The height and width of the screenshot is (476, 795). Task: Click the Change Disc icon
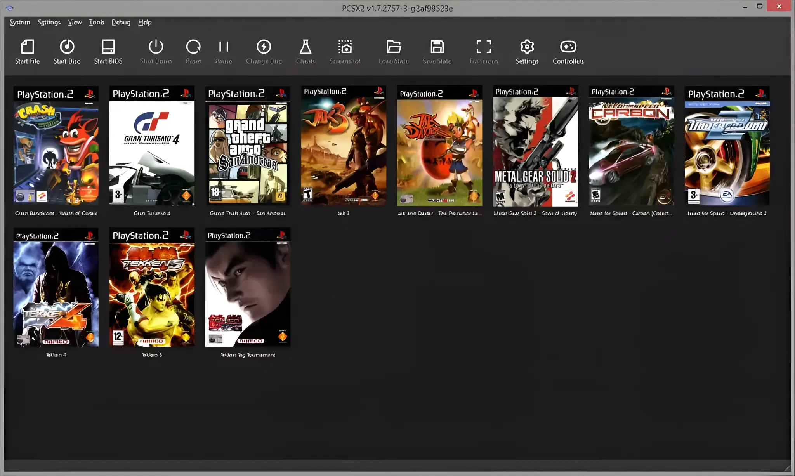[x=264, y=50]
